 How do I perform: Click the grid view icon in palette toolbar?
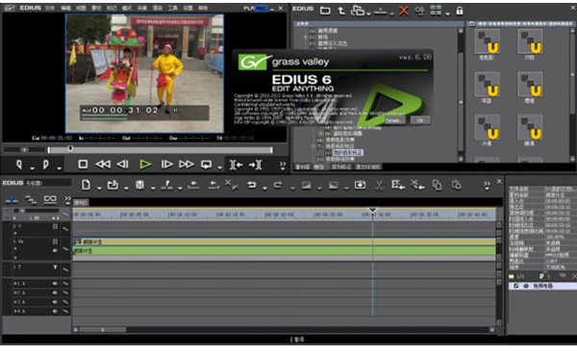pyautogui.click(x=436, y=11)
